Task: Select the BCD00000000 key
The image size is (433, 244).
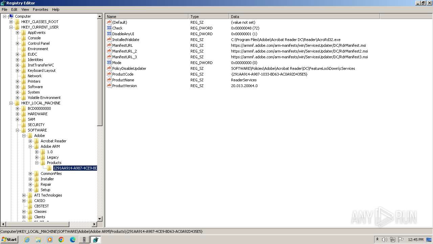Action: [39, 108]
